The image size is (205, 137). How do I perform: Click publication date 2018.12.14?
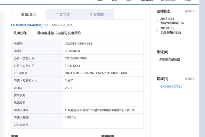pos(72,66)
